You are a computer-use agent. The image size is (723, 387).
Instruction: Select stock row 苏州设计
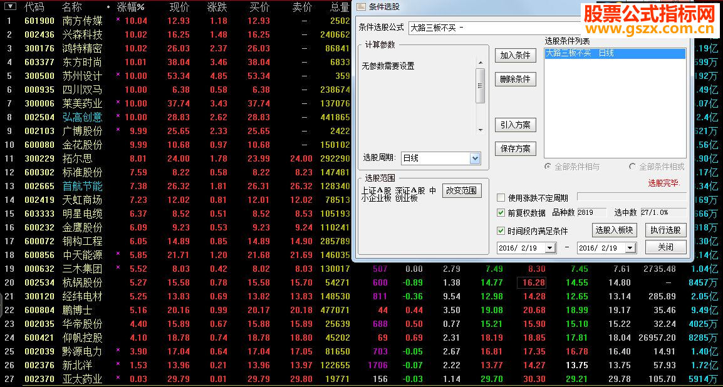[177, 76]
